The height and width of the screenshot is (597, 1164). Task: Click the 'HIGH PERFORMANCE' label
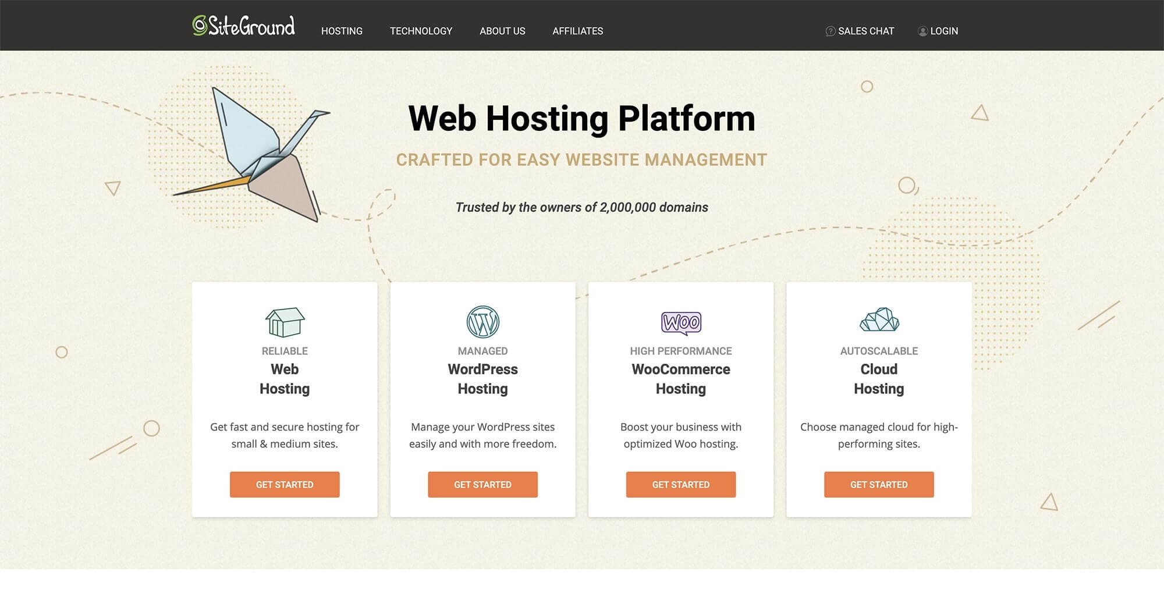click(681, 351)
